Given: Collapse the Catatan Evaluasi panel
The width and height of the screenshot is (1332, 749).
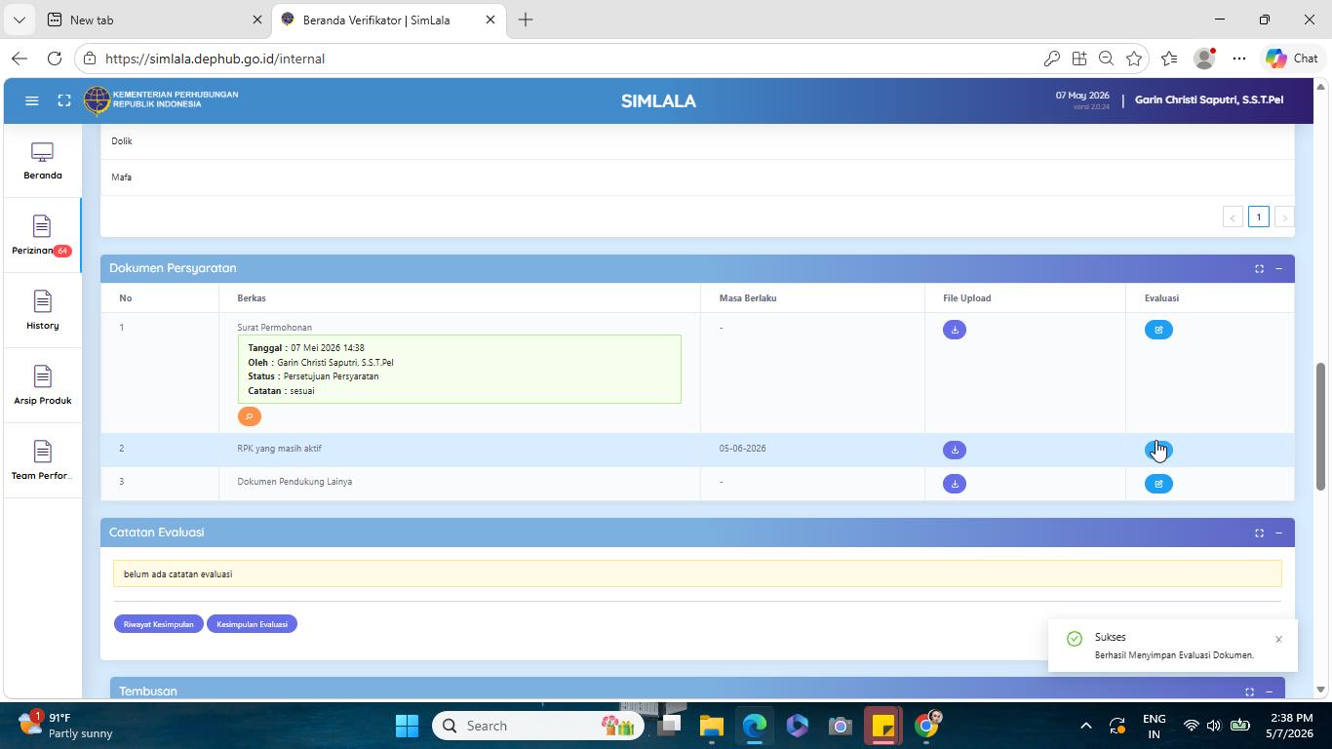Looking at the screenshot, I should tap(1278, 532).
